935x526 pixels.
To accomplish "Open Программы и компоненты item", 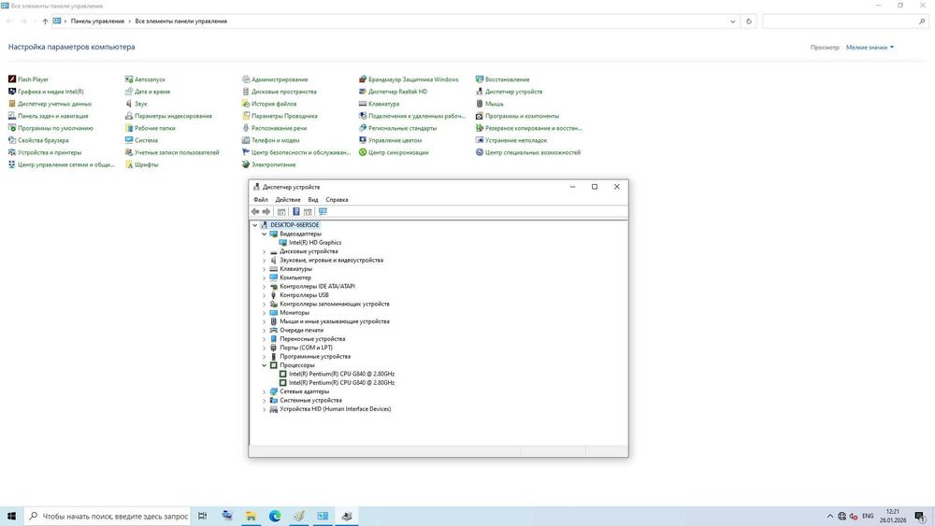I will pos(517,116).
